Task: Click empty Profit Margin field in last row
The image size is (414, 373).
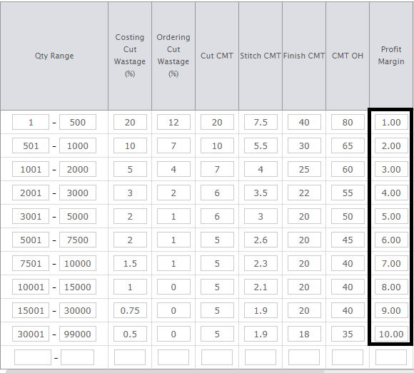Action: [391, 357]
